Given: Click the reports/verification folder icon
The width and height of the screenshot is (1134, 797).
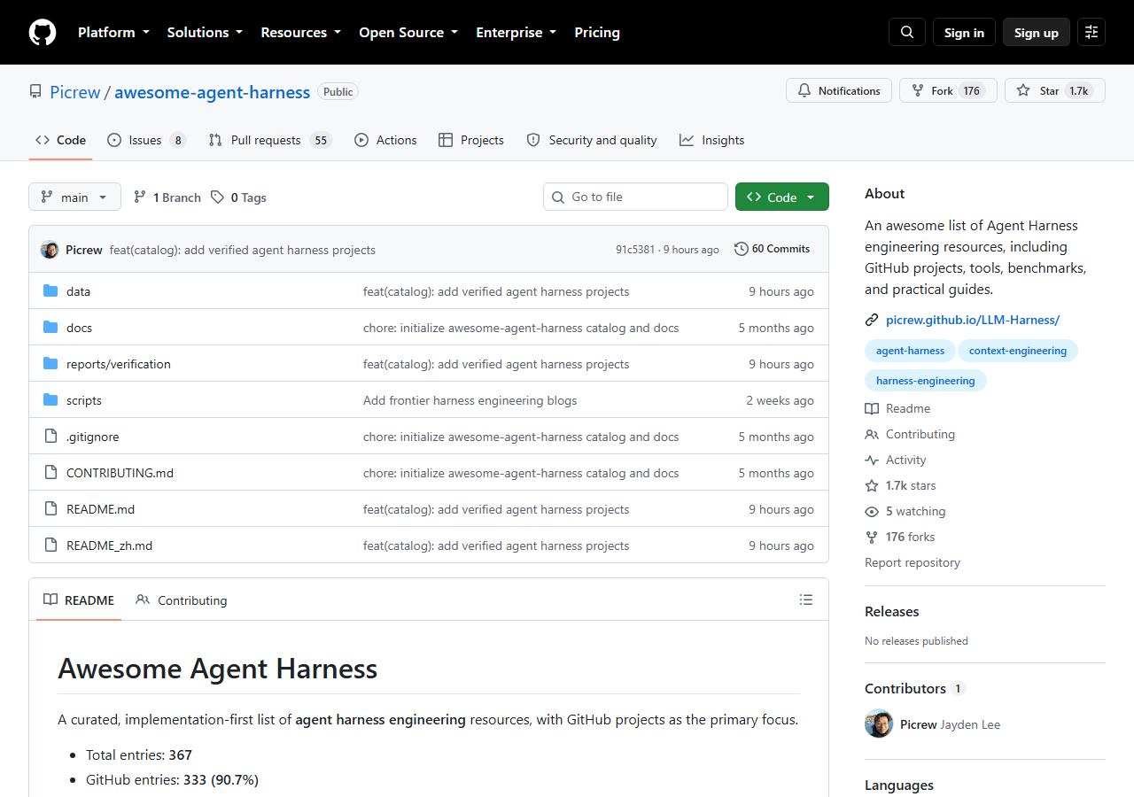Looking at the screenshot, I should (x=50, y=364).
